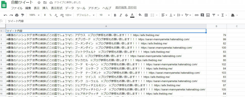Insert a chart
The width and height of the screenshot is (245, 97).
point(208,15)
